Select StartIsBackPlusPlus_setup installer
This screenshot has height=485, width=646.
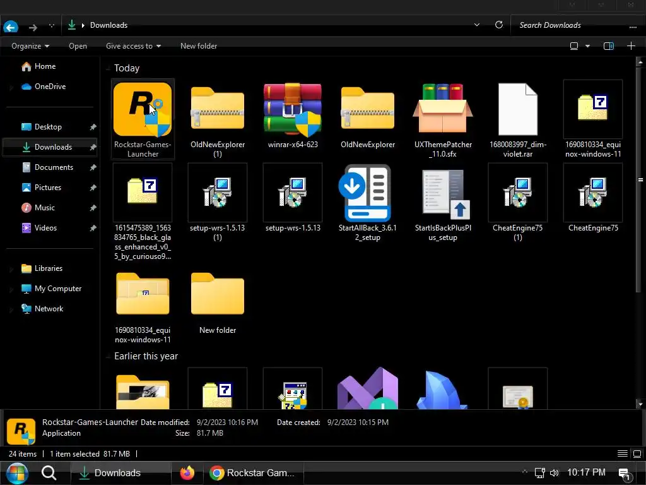pyautogui.click(x=443, y=202)
